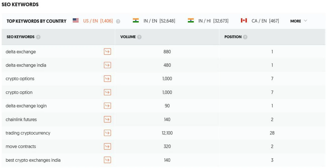327x168 pixels.
Task: Open arrow icon for chainlink futures
Action: (107, 119)
